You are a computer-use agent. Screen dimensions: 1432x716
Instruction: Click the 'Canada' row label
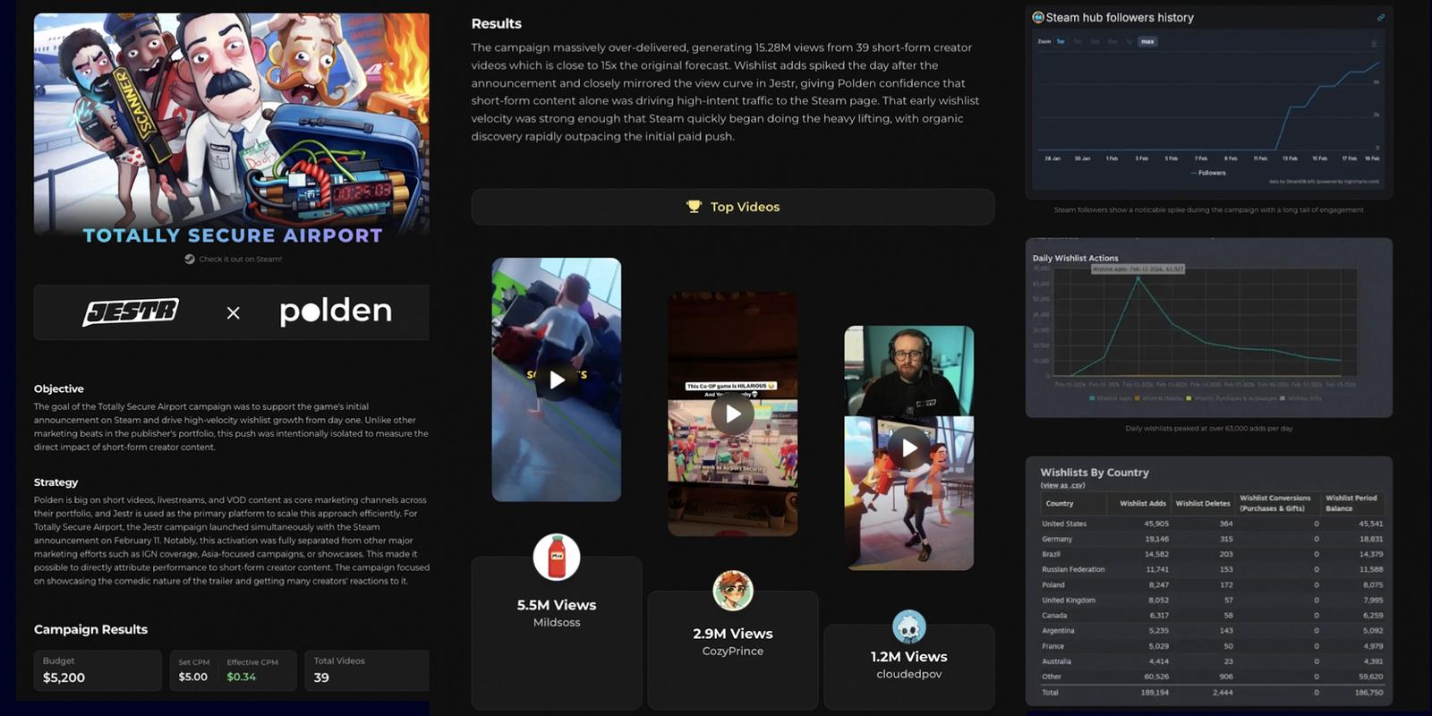tap(1054, 616)
